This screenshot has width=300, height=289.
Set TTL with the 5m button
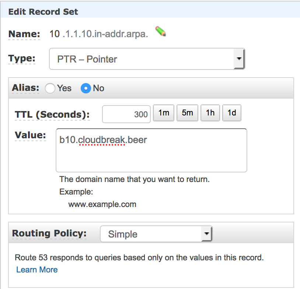pyautogui.click(x=187, y=113)
